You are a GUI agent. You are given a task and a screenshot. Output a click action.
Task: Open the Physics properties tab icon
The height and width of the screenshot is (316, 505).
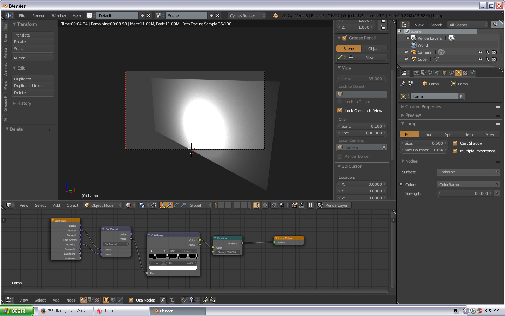click(x=472, y=73)
